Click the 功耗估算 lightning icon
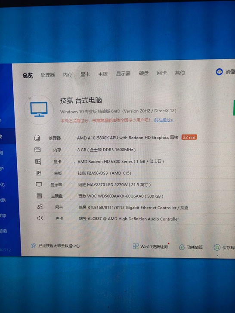 point(182,247)
